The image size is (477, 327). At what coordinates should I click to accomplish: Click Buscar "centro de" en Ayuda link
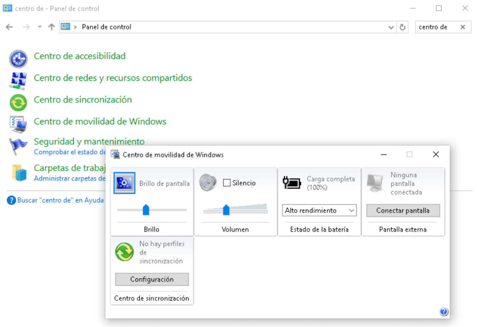61,200
